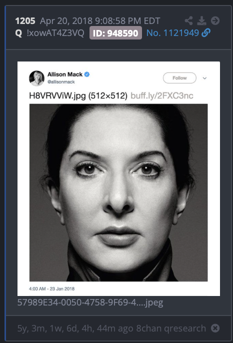This screenshot has width=233, height=343.
Task: Click the tripcode !xowAT4Z3VQ
Action: pos(55,33)
